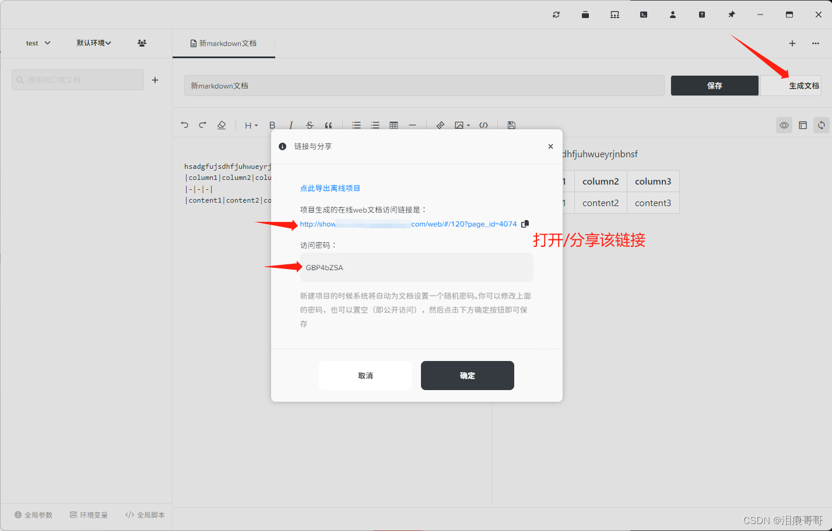Insert a horizontal rule in the editor

coord(412,125)
